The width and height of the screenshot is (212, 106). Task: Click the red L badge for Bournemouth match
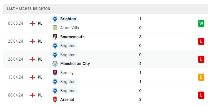point(201,41)
